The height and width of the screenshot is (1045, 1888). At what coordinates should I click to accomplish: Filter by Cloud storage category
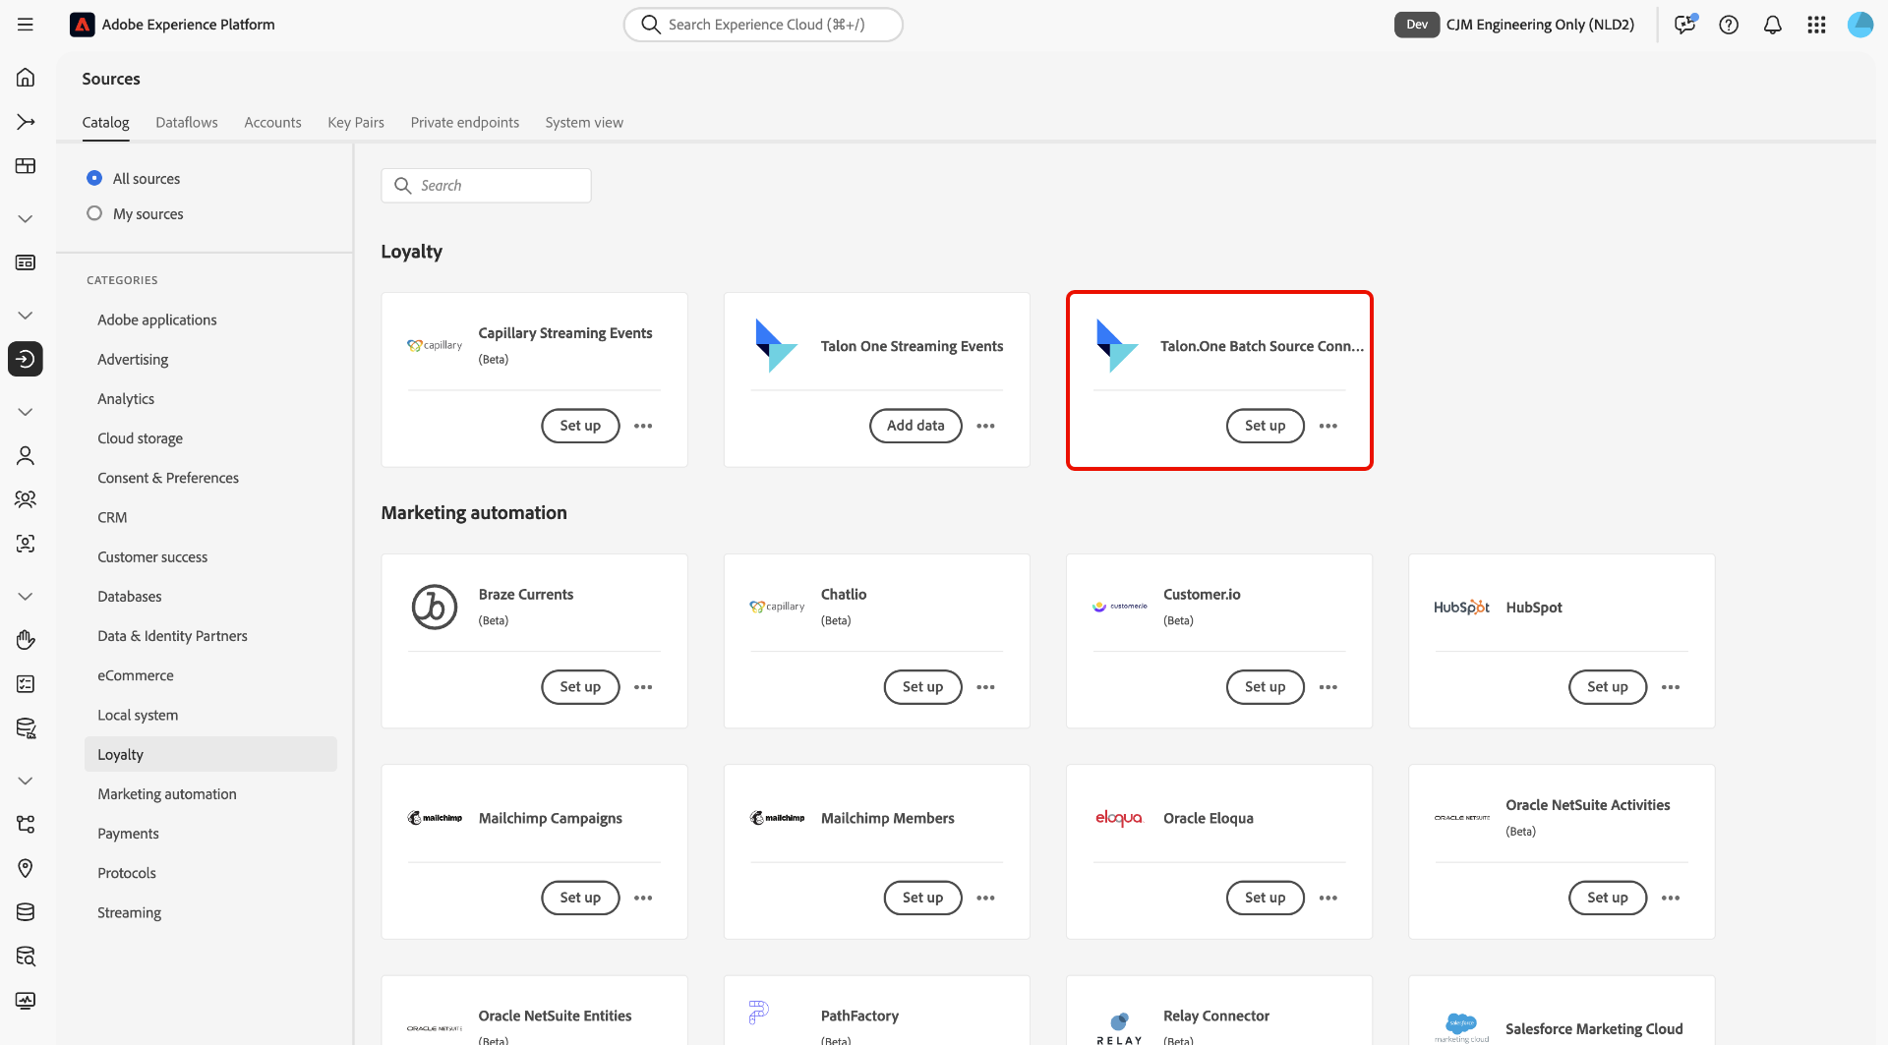140,438
